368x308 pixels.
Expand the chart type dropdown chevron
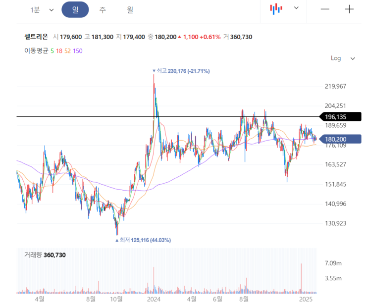296,8
